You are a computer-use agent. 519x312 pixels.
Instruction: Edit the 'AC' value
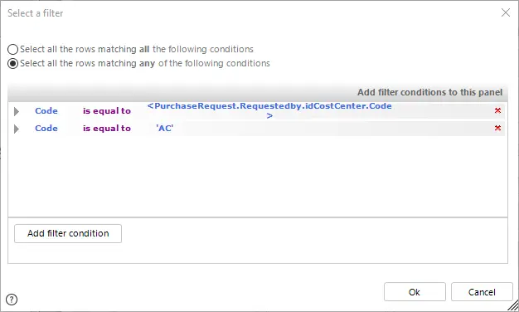(164, 128)
